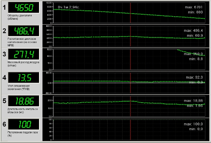This screenshot has height=143, width=211.
Task: Select the 'Угол опережения зажигания' label
Action: tap(18, 87)
